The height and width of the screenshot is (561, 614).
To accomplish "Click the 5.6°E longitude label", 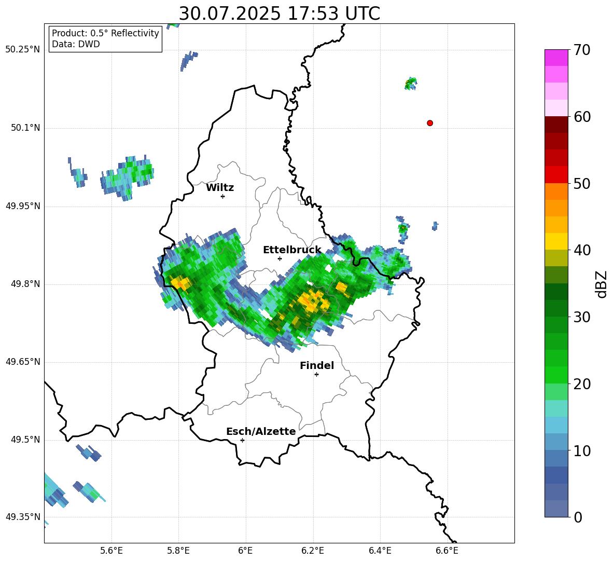I will coord(111,551).
